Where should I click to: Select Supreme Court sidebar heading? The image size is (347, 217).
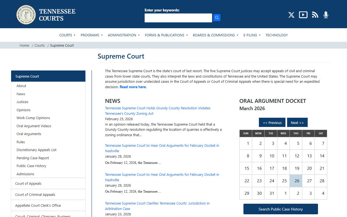coord(48,76)
